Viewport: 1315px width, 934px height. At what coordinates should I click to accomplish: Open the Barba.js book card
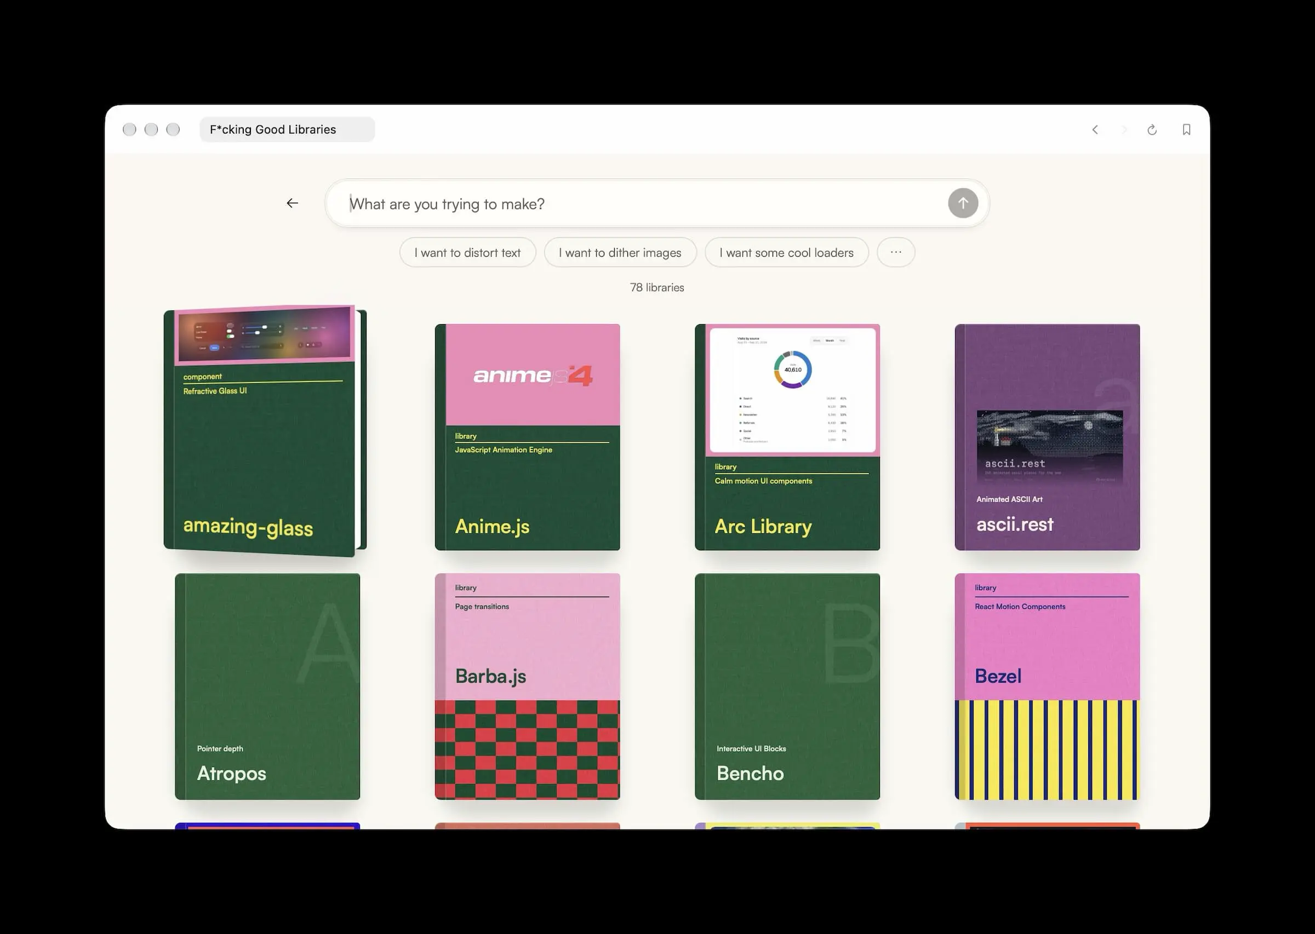527,686
